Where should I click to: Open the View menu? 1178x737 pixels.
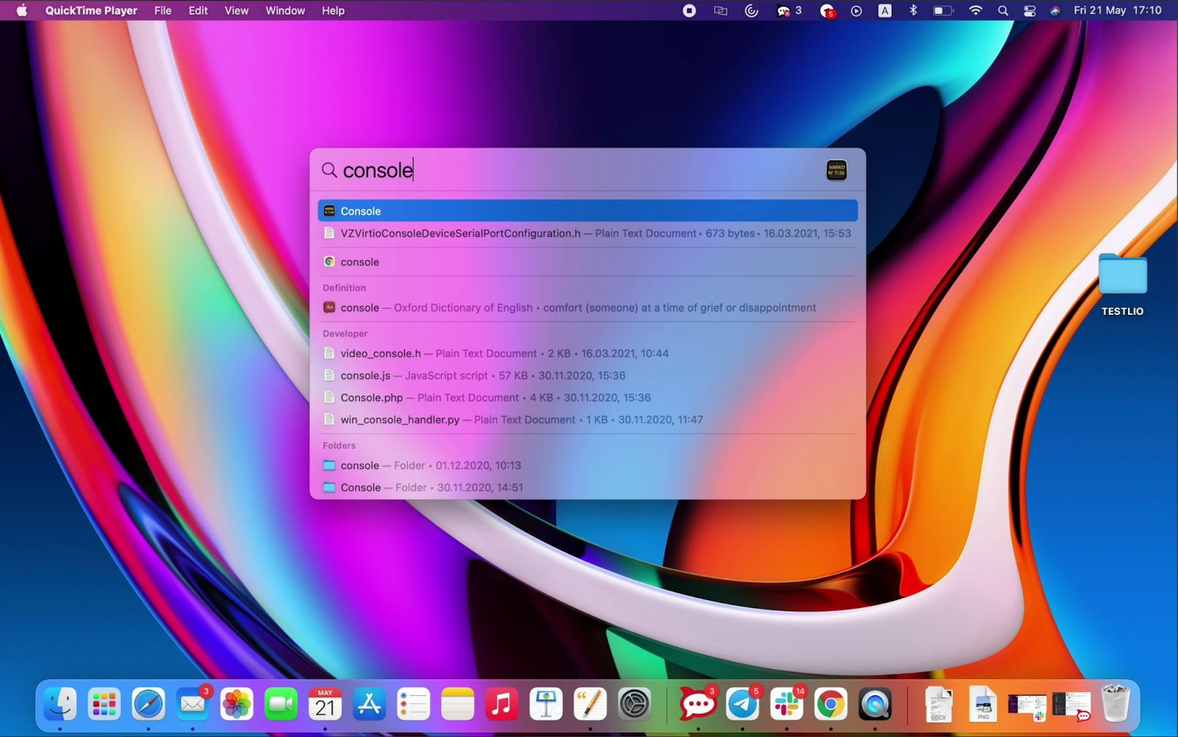tap(236, 10)
